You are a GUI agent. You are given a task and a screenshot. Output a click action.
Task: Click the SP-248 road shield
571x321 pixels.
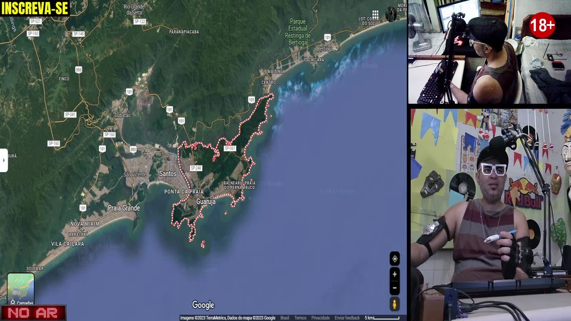196,168
